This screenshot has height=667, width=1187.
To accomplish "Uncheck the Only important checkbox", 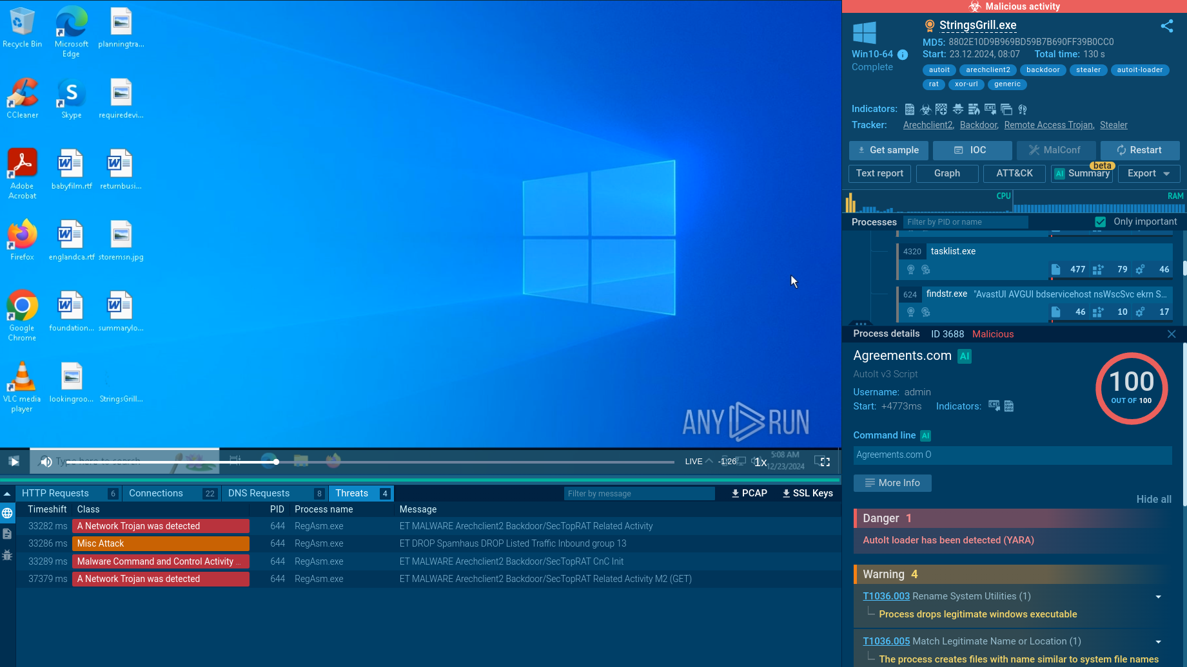I will [x=1100, y=221].
